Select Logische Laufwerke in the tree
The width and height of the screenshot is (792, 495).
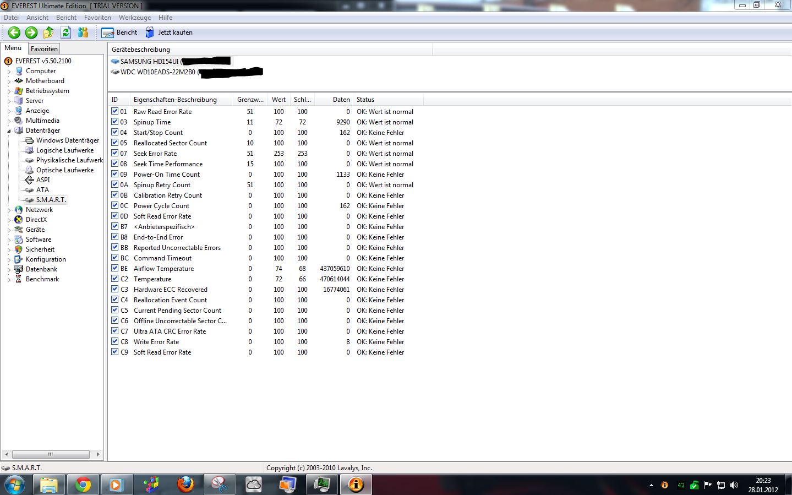tap(65, 150)
